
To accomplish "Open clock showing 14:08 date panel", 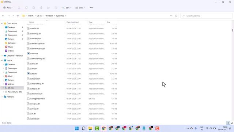I will pyautogui.click(x=223, y=128).
